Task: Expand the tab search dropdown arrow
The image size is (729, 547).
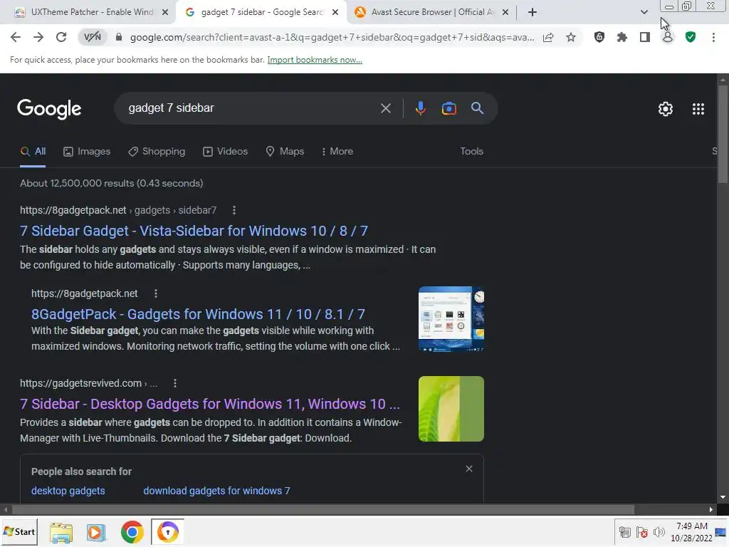Action: click(644, 12)
